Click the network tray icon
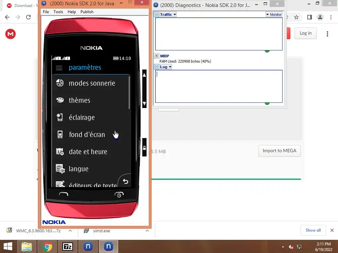 pos(299,247)
